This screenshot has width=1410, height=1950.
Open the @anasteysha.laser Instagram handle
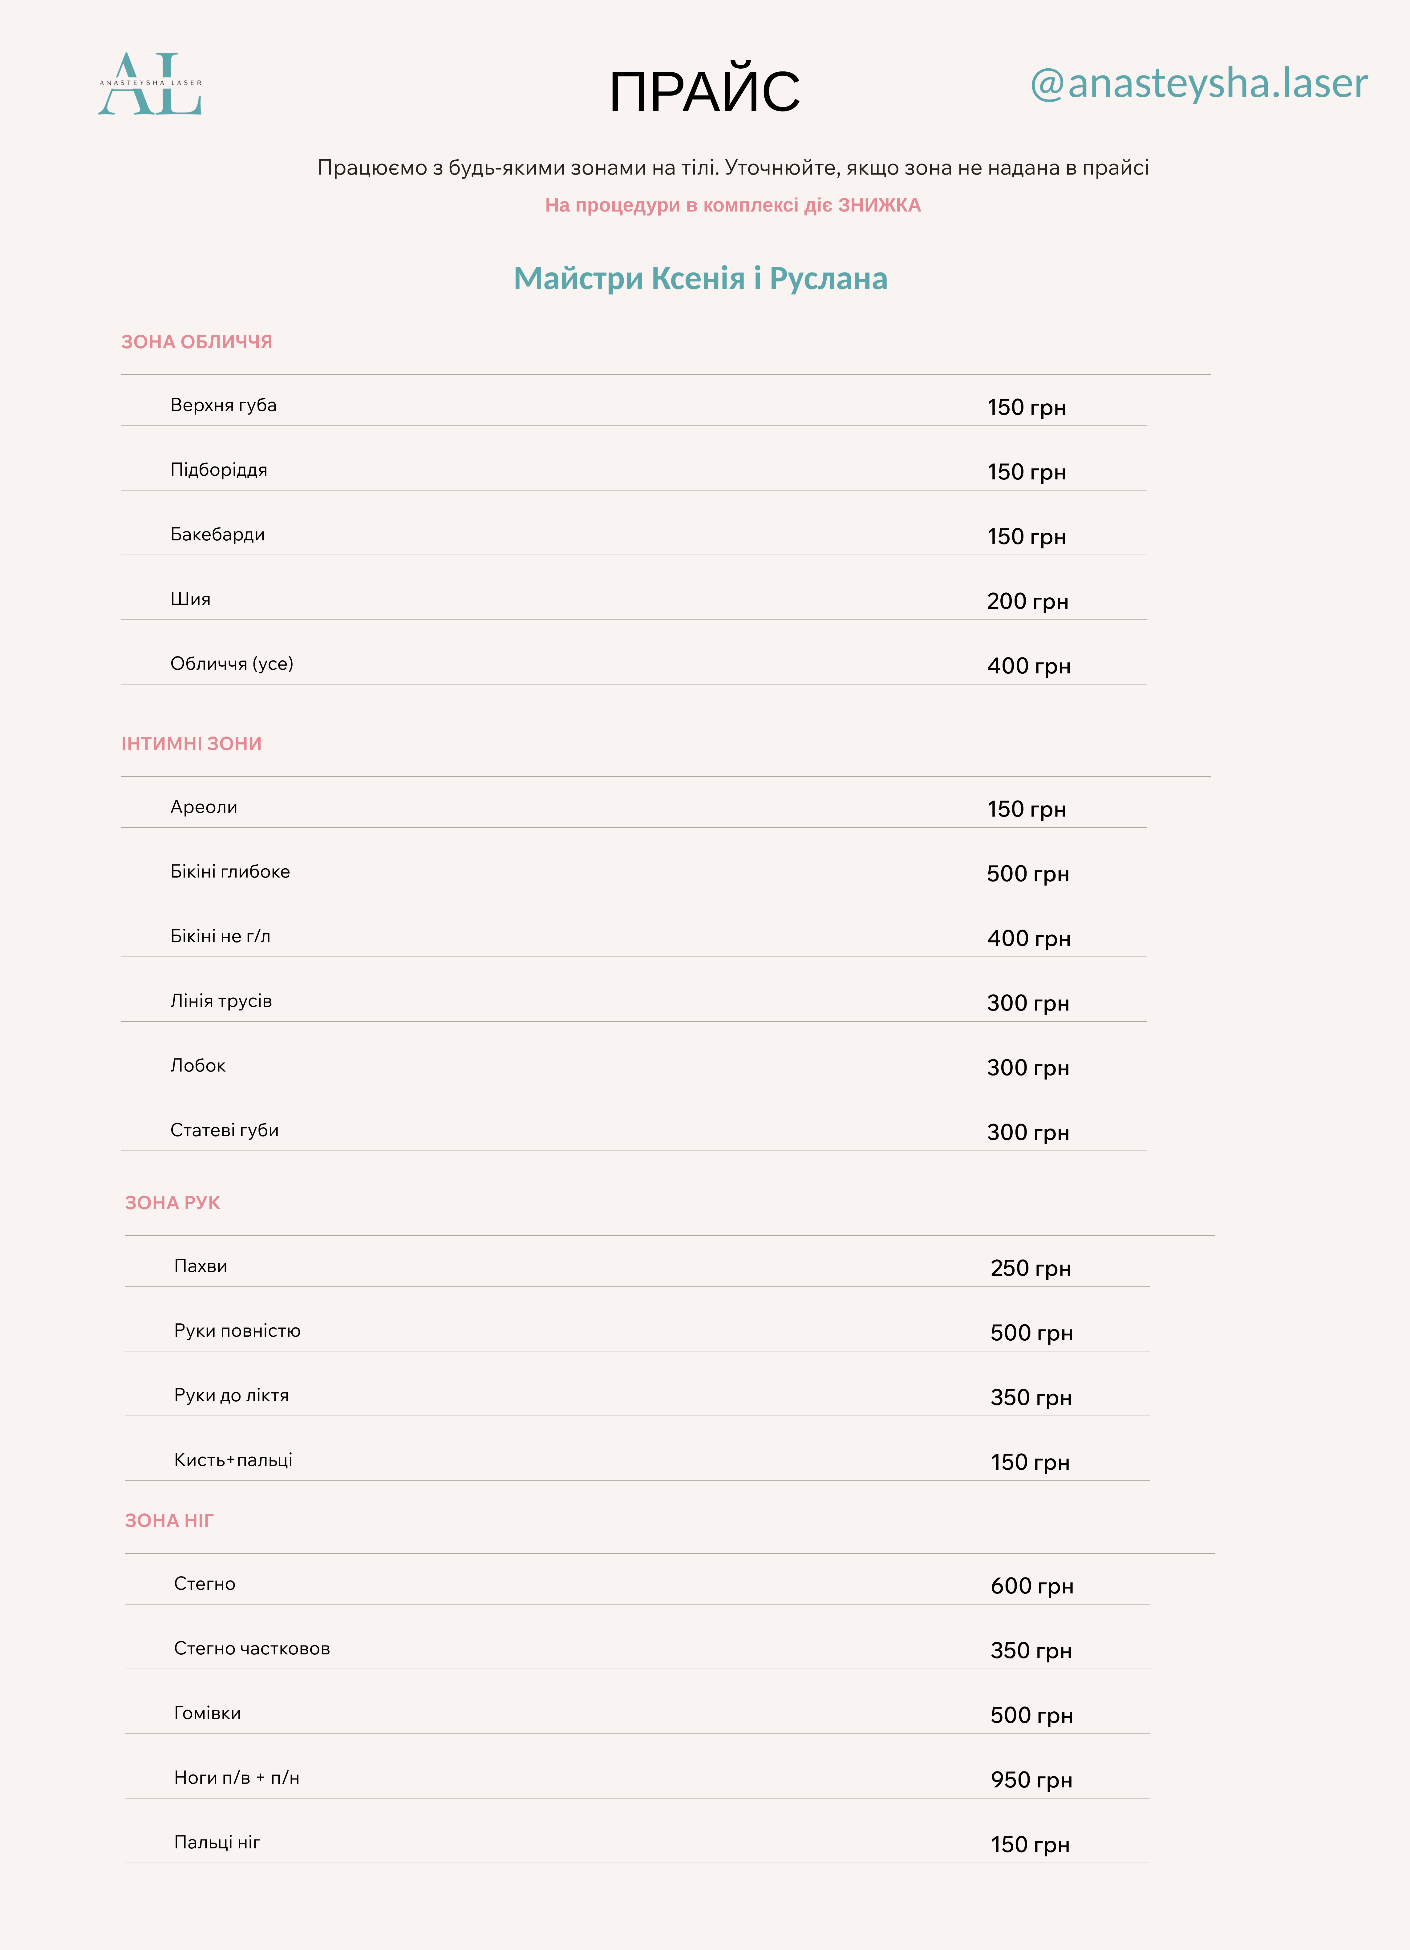(1198, 83)
